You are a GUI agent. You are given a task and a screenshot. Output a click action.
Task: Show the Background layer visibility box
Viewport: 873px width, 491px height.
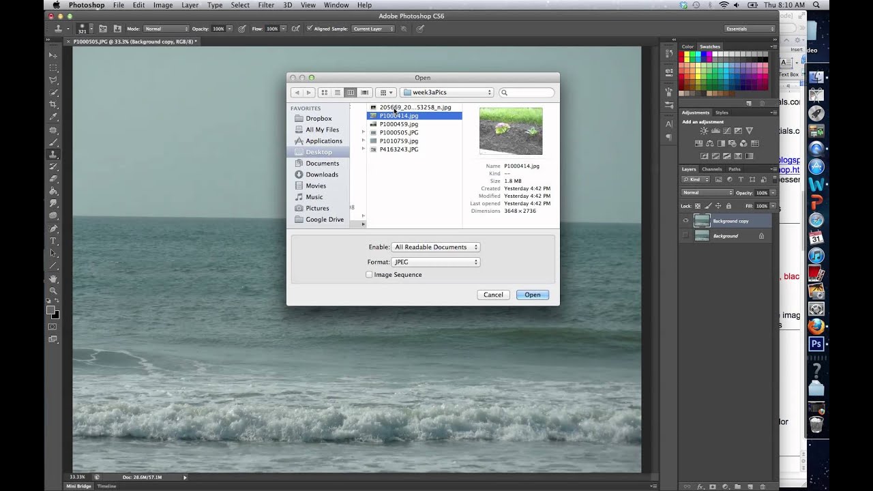pyautogui.click(x=685, y=236)
